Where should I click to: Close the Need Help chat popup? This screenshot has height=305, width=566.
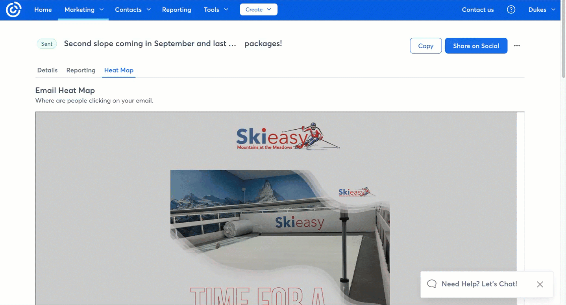pos(540,284)
